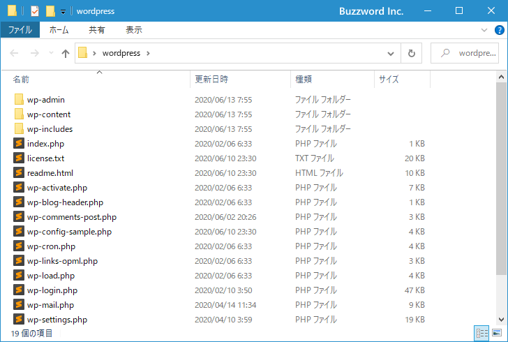Click the wp-cron.php file icon
The height and width of the screenshot is (342, 508).
click(x=19, y=246)
